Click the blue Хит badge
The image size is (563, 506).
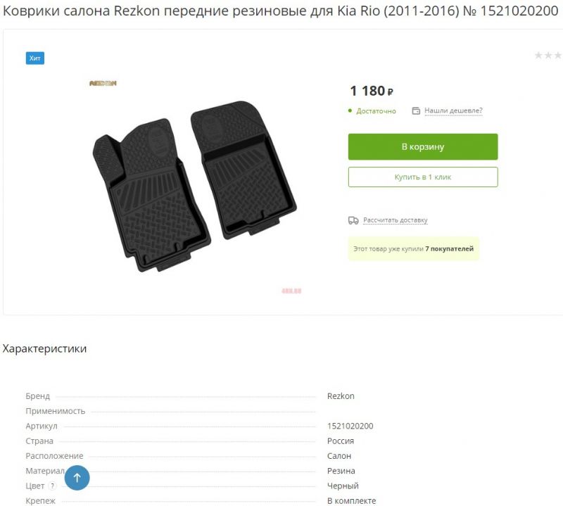pos(34,58)
